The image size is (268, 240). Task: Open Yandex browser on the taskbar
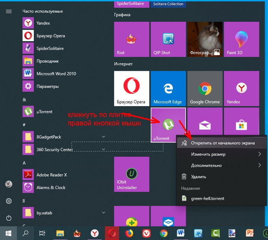94,233
